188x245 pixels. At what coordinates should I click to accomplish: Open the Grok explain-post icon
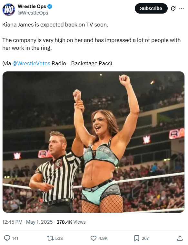point(173,8)
